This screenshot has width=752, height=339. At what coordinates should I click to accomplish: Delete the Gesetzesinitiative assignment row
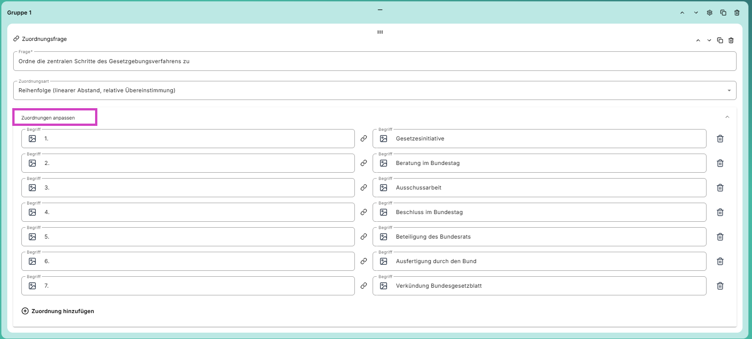pos(720,139)
